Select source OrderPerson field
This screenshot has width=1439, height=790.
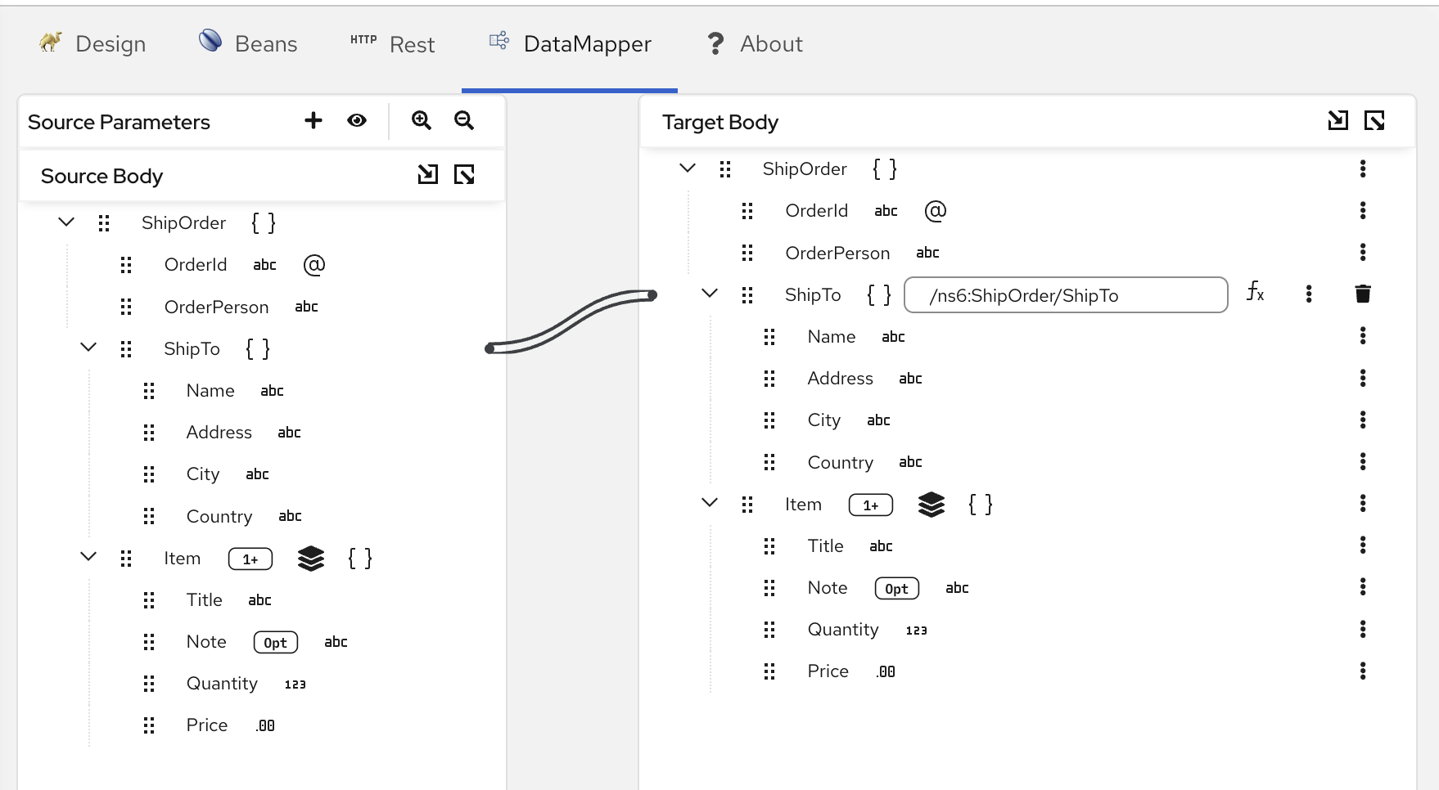pyautogui.click(x=217, y=307)
